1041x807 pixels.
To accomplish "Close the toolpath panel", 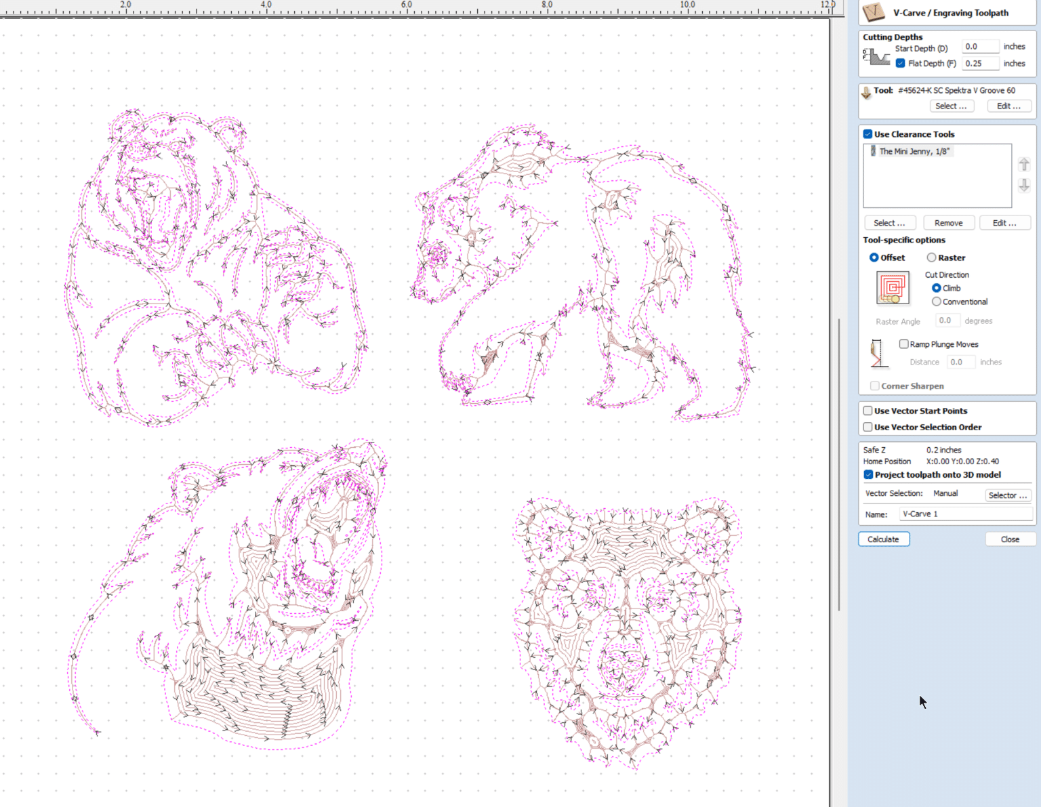I will tap(1010, 539).
